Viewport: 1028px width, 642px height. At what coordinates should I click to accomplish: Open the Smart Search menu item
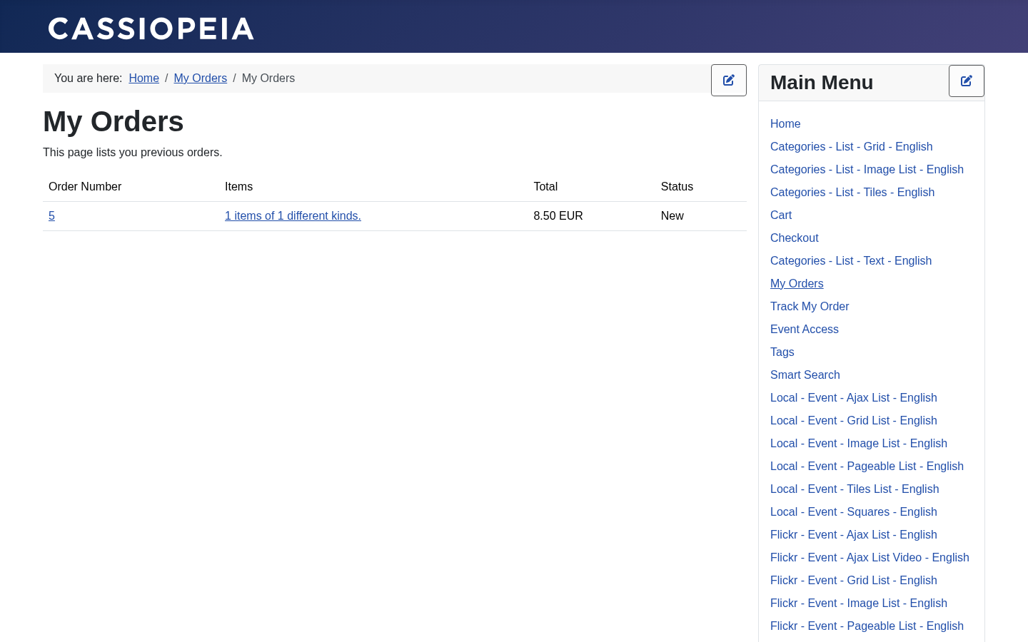tap(805, 375)
